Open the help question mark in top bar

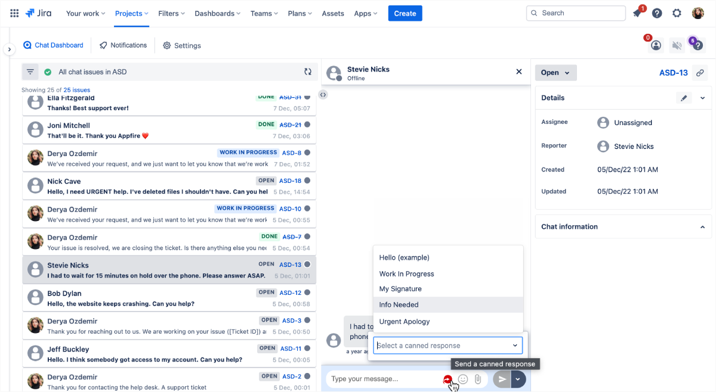coord(657,13)
